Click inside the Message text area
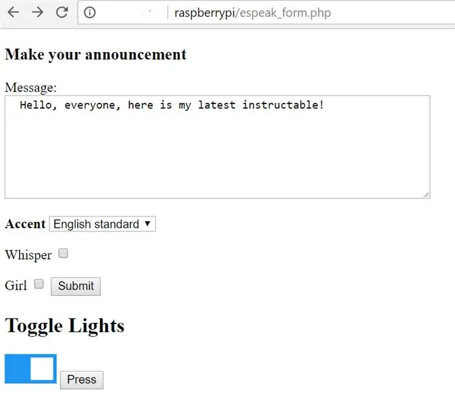This screenshot has height=406, width=455. point(217,148)
